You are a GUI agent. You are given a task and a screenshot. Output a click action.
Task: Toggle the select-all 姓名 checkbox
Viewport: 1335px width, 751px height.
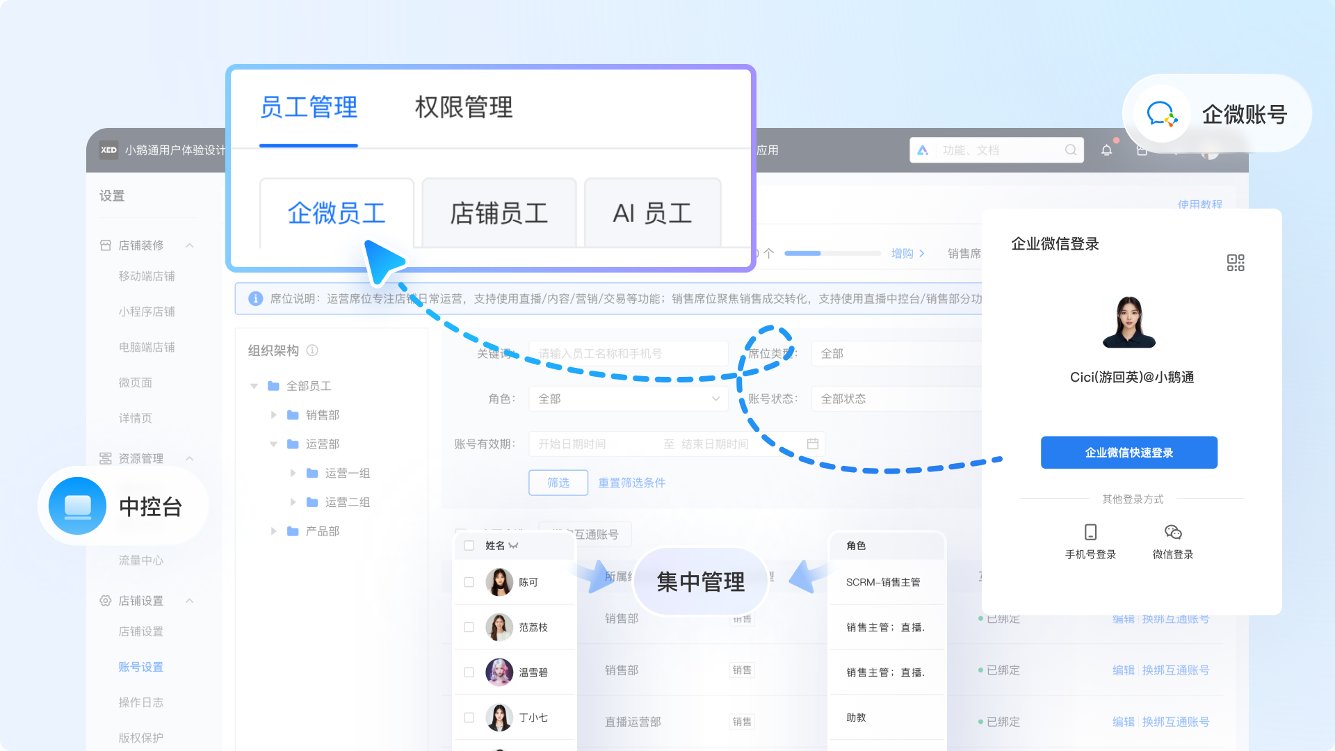(469, 546)
